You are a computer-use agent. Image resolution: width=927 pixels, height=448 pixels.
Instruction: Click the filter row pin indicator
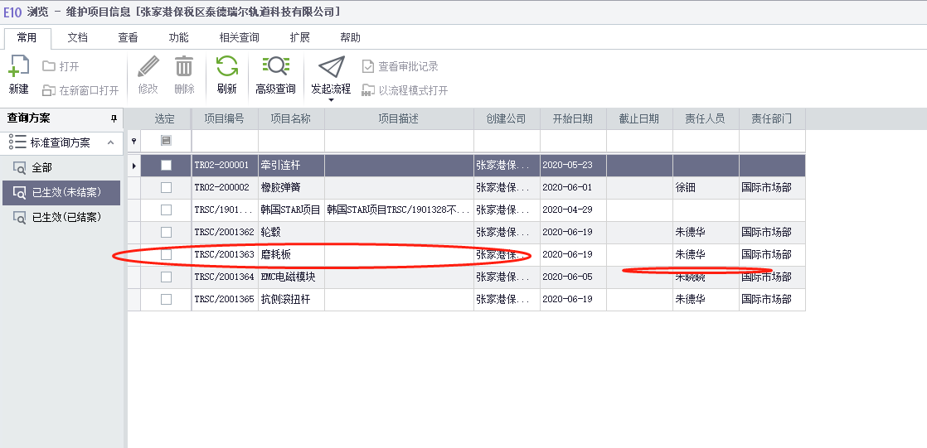(x=133, y=141)
